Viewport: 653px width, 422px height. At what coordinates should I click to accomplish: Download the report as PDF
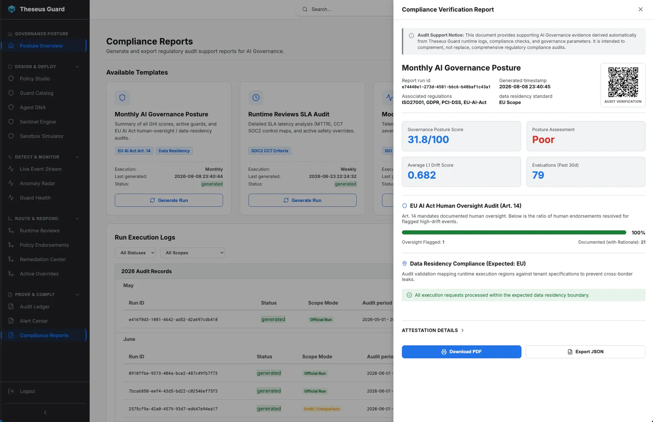pos(461,352)
